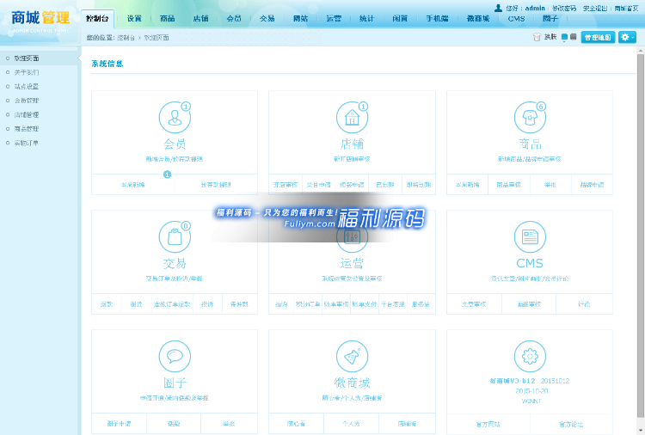Open the 圈子 top navigation menu

click(550, 19)
